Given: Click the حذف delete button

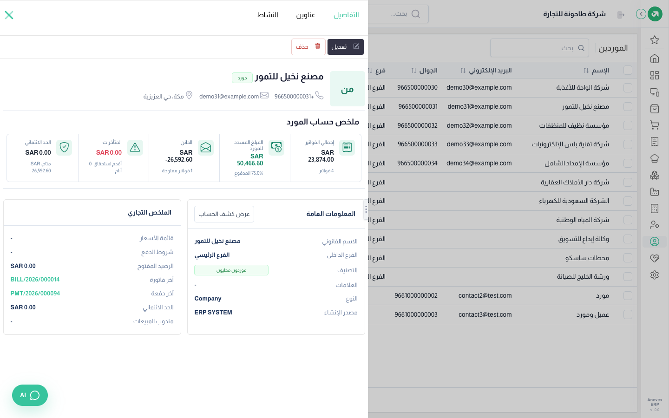Looking at the screenshot, I should point(308,47).
